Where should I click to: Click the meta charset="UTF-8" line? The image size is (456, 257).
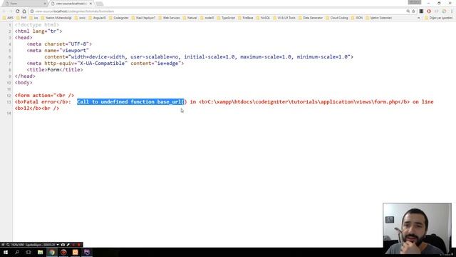point(59,44)
